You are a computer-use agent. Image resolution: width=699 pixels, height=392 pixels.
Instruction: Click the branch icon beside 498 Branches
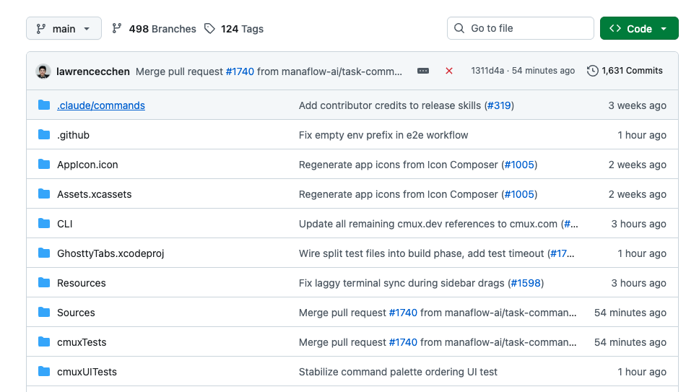(x=117, y=28)
